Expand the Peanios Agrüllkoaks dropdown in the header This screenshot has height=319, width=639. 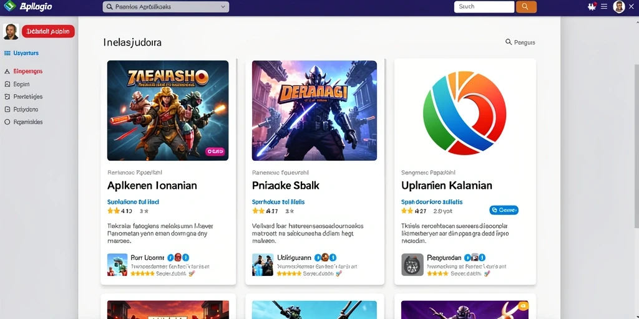pyautogui.click(x=166, y=7)
